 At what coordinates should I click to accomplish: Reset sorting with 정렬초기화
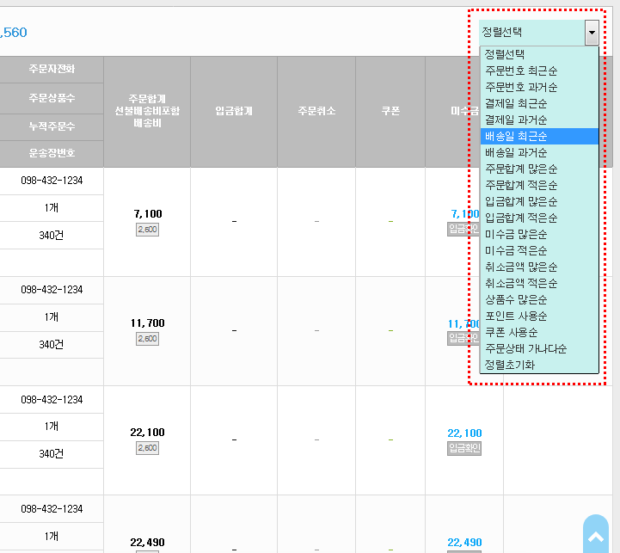(509, 365)
